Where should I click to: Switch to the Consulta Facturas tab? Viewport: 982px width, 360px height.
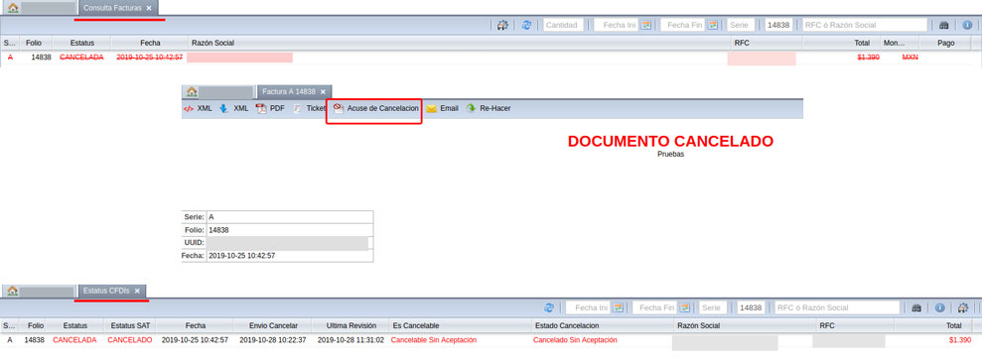tap(113, 8)
